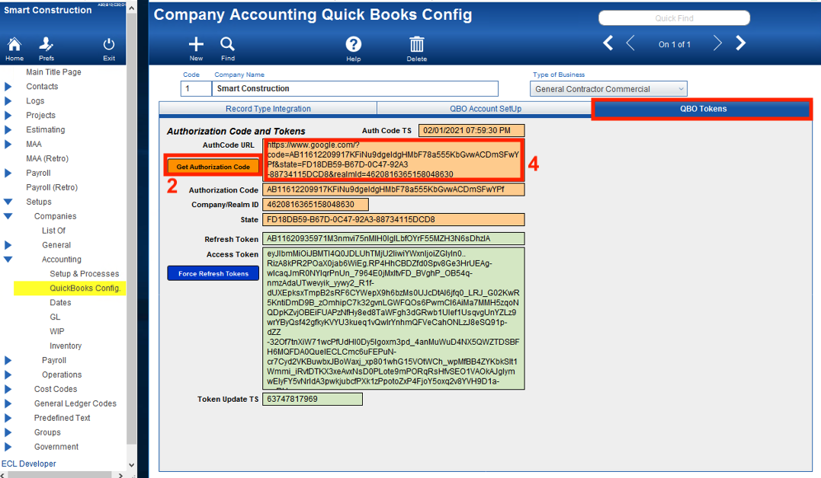Open Main Title Page in the sidebar

click(x=53, y=72)
